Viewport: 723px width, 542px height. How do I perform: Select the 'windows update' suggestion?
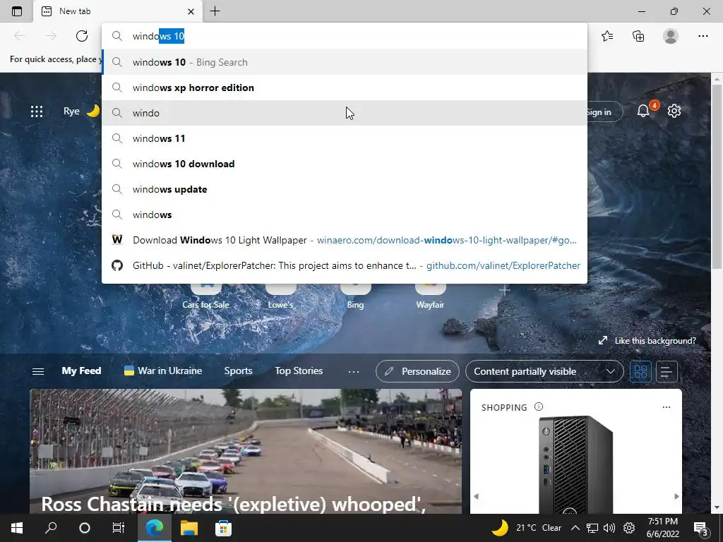pyautogui.click(x=345, y=189)
